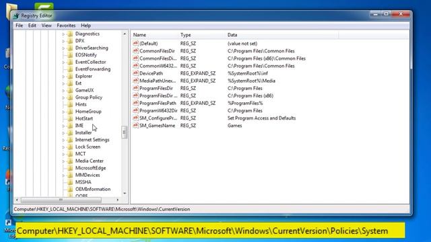Expand the Explorer key
The height and width of the screenshot is (242, 431).
(63, 77)
